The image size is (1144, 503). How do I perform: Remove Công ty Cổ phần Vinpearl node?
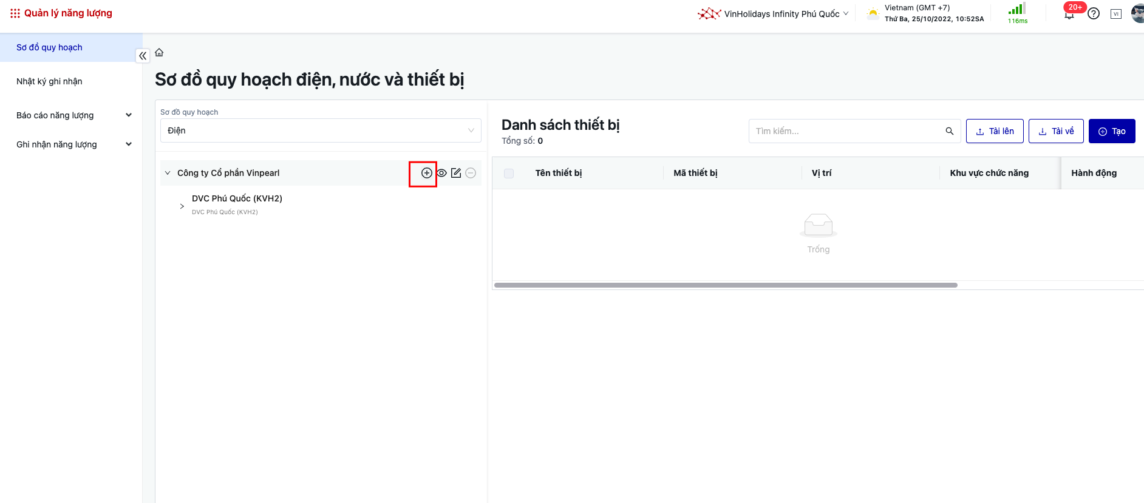[471, 173]
